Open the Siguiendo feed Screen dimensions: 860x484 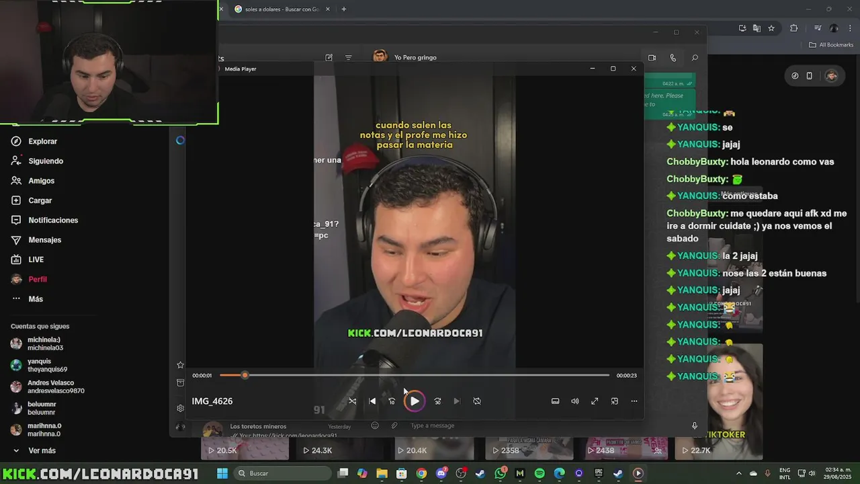[46, 161]
